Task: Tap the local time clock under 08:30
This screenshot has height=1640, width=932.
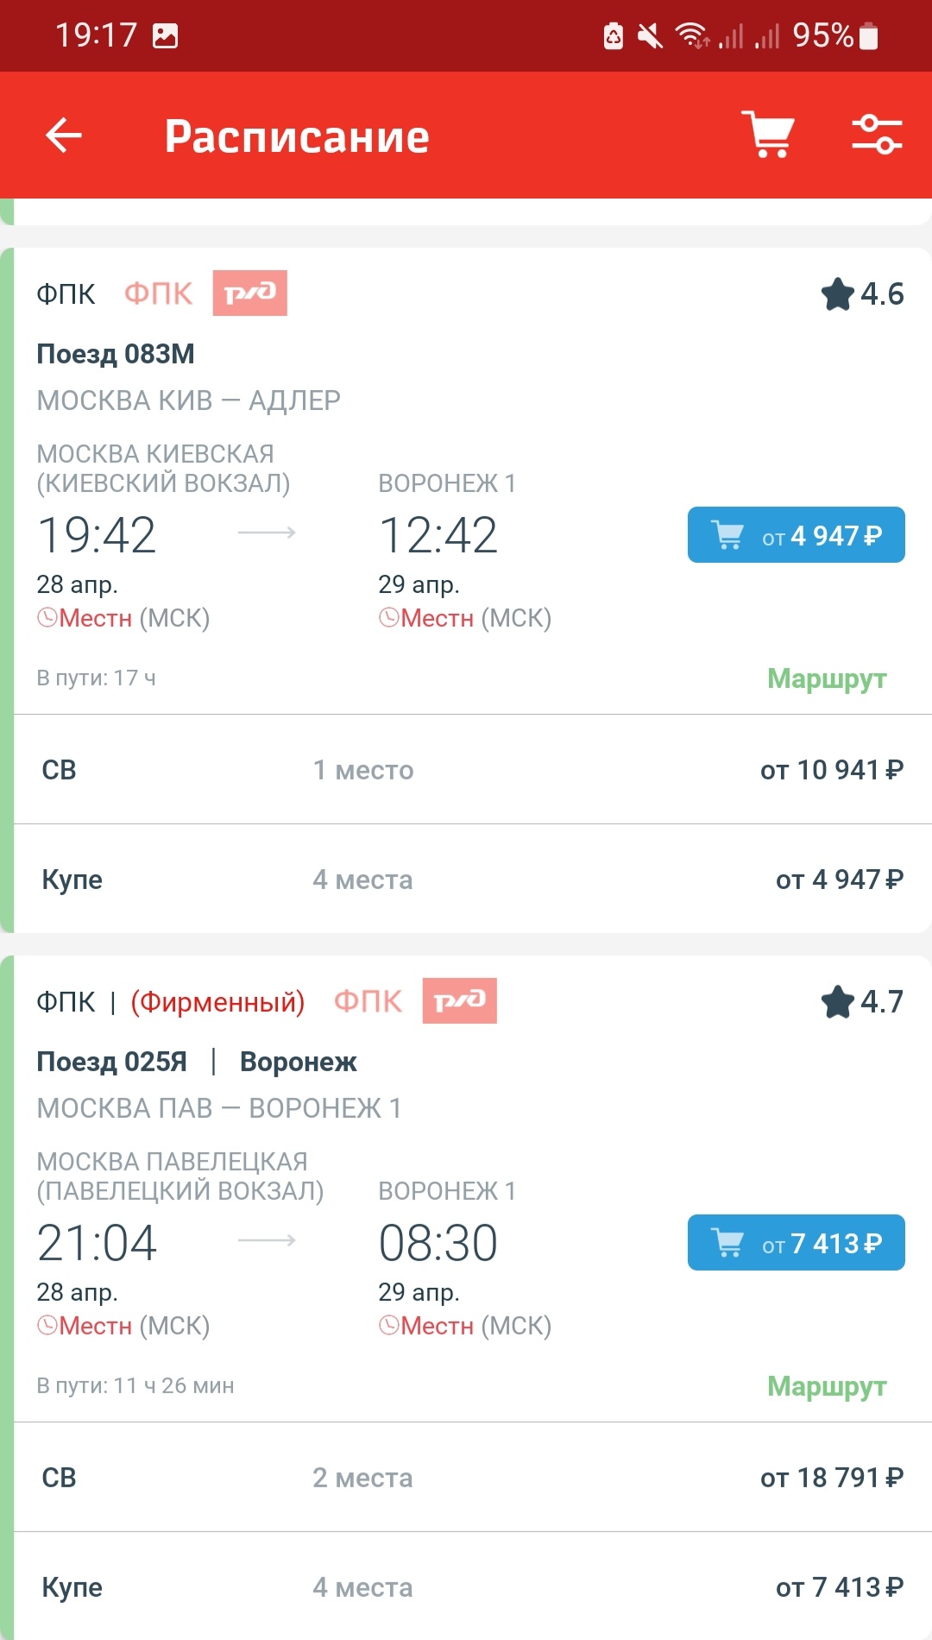Action: [390, 1326]
